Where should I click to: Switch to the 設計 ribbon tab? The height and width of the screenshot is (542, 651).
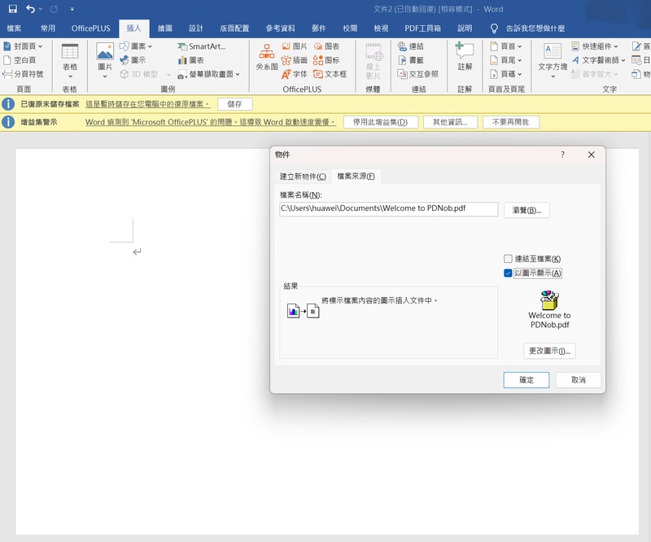(x=196, y=28)
